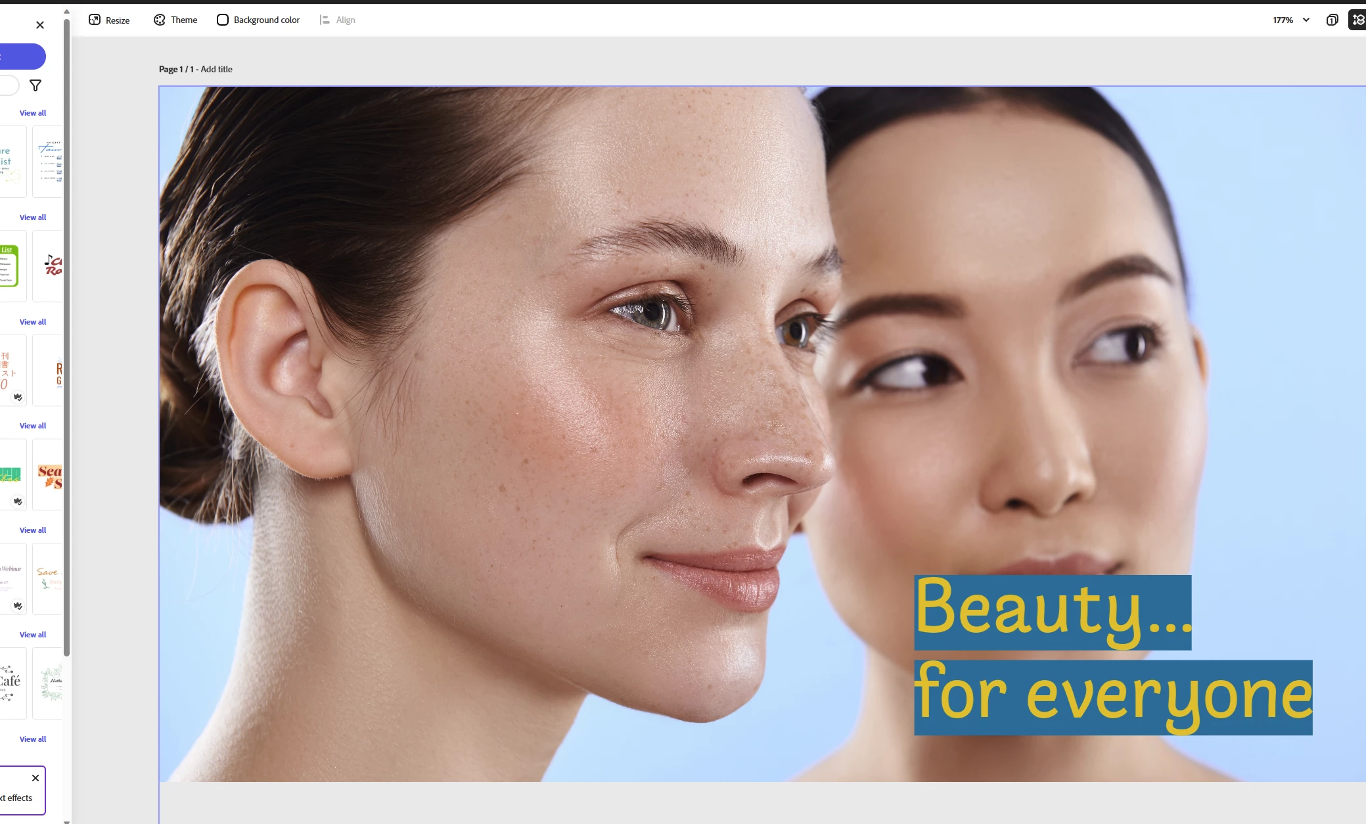The width and height of the screenshot is (1366, 824).
Task: Close the templates side panel
Action: coord(40,25)
